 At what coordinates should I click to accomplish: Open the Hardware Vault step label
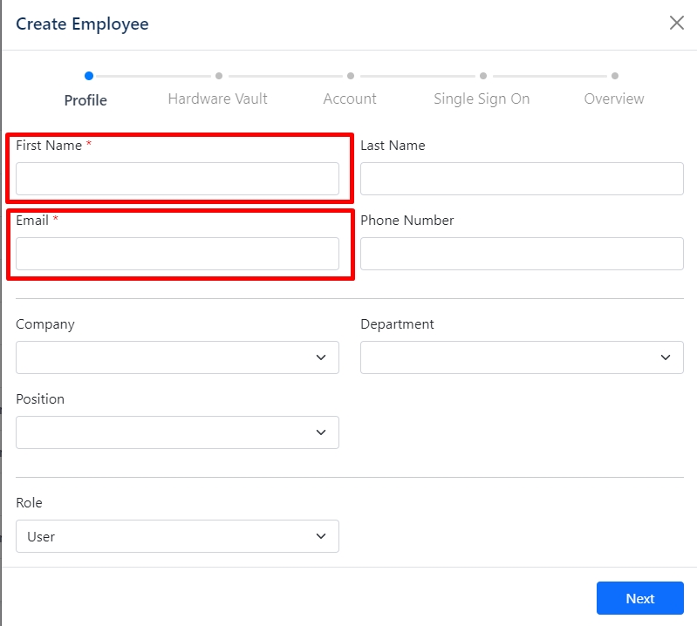click(218, 99)
